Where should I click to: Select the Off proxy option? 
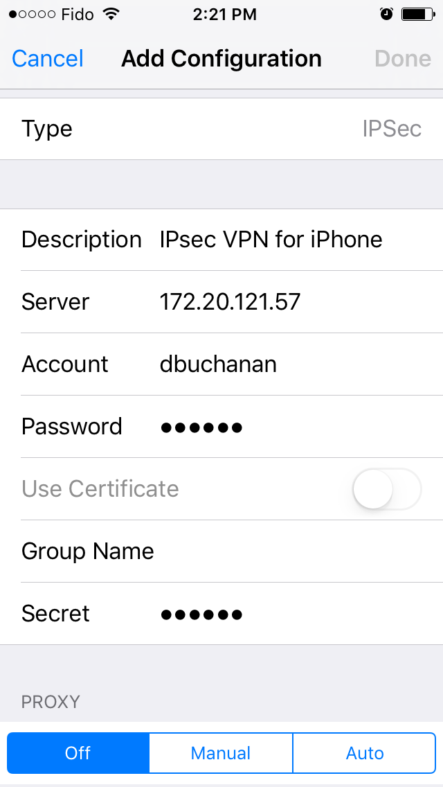click(78, 753)
